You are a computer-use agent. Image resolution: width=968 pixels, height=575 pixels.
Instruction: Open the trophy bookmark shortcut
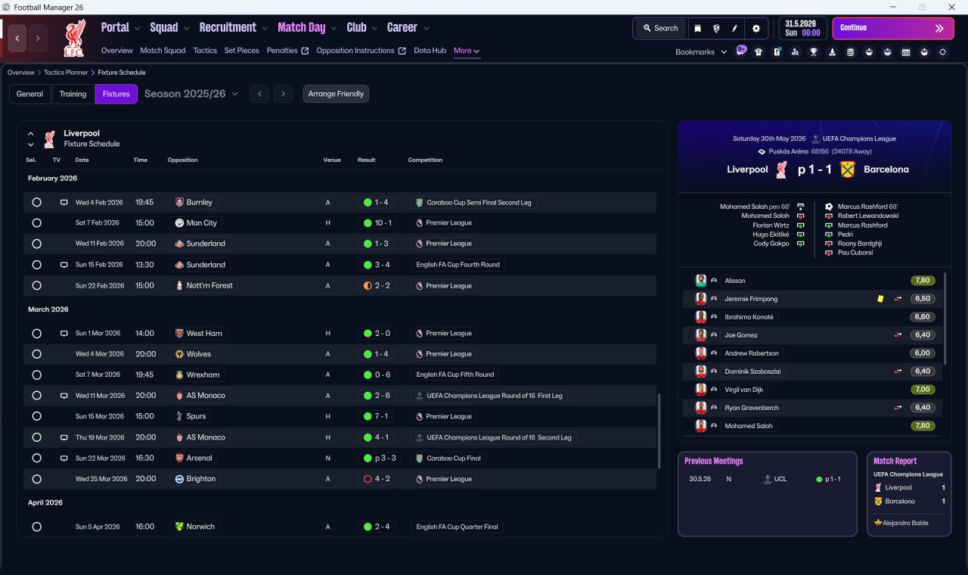click(x=814, y=52)
